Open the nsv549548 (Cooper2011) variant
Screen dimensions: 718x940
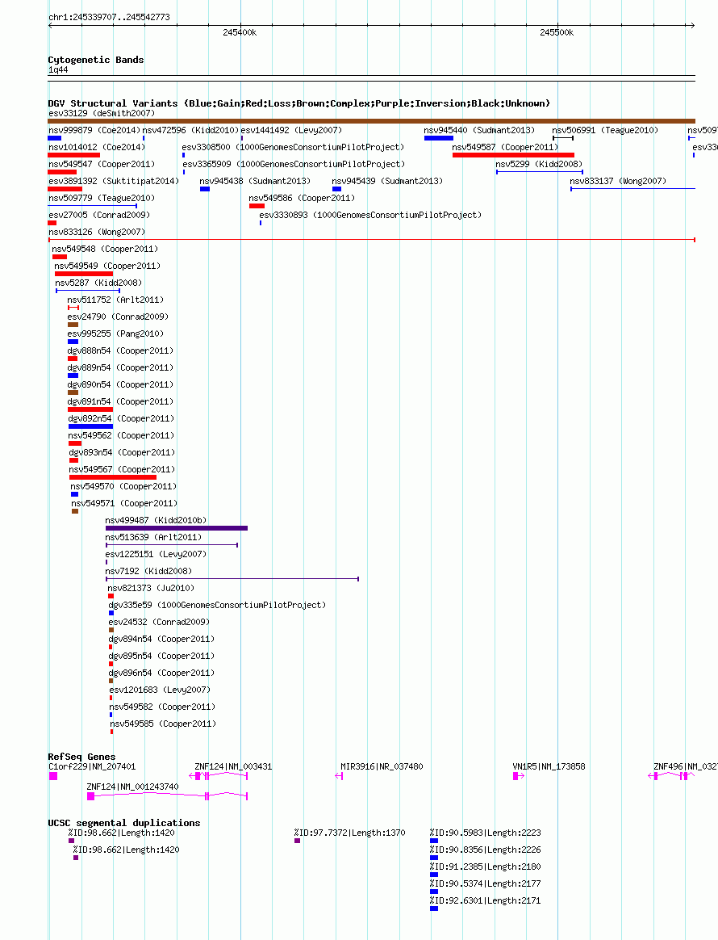[x=105, y=249]
